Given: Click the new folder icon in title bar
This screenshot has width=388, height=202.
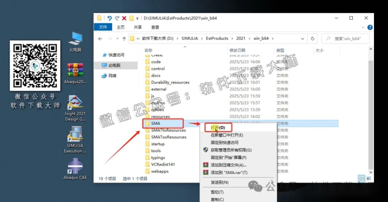Looking at the screenshot, I should click(x=131, y=18).
